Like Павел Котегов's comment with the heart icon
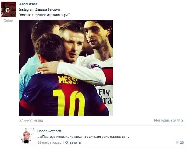The width and height of the screenshot is (190, 148). pos(177,142)
